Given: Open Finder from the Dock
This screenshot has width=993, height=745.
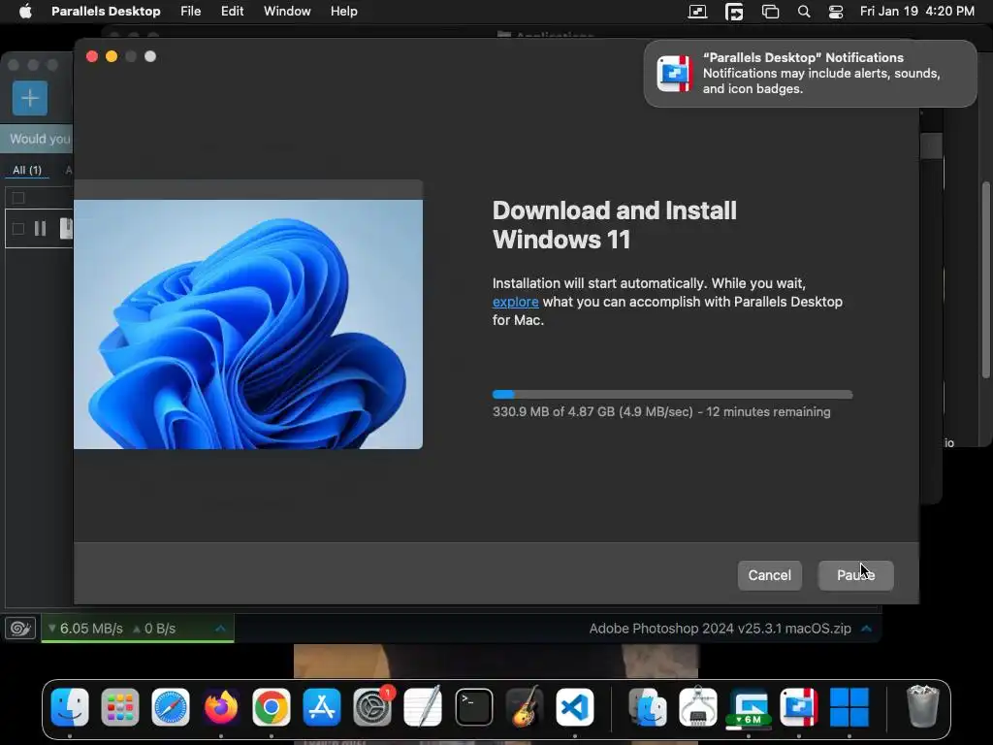Looking at the screenshot, I should tap(69, 707).
